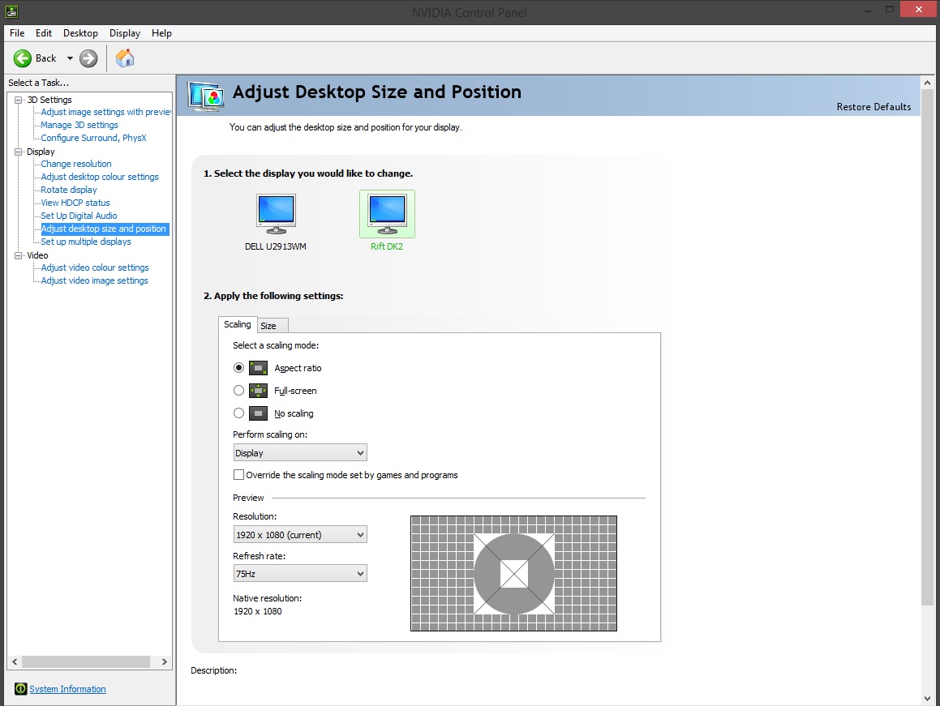
Task: Open the Back history dropdown arrow
Action: coord(70,58)
